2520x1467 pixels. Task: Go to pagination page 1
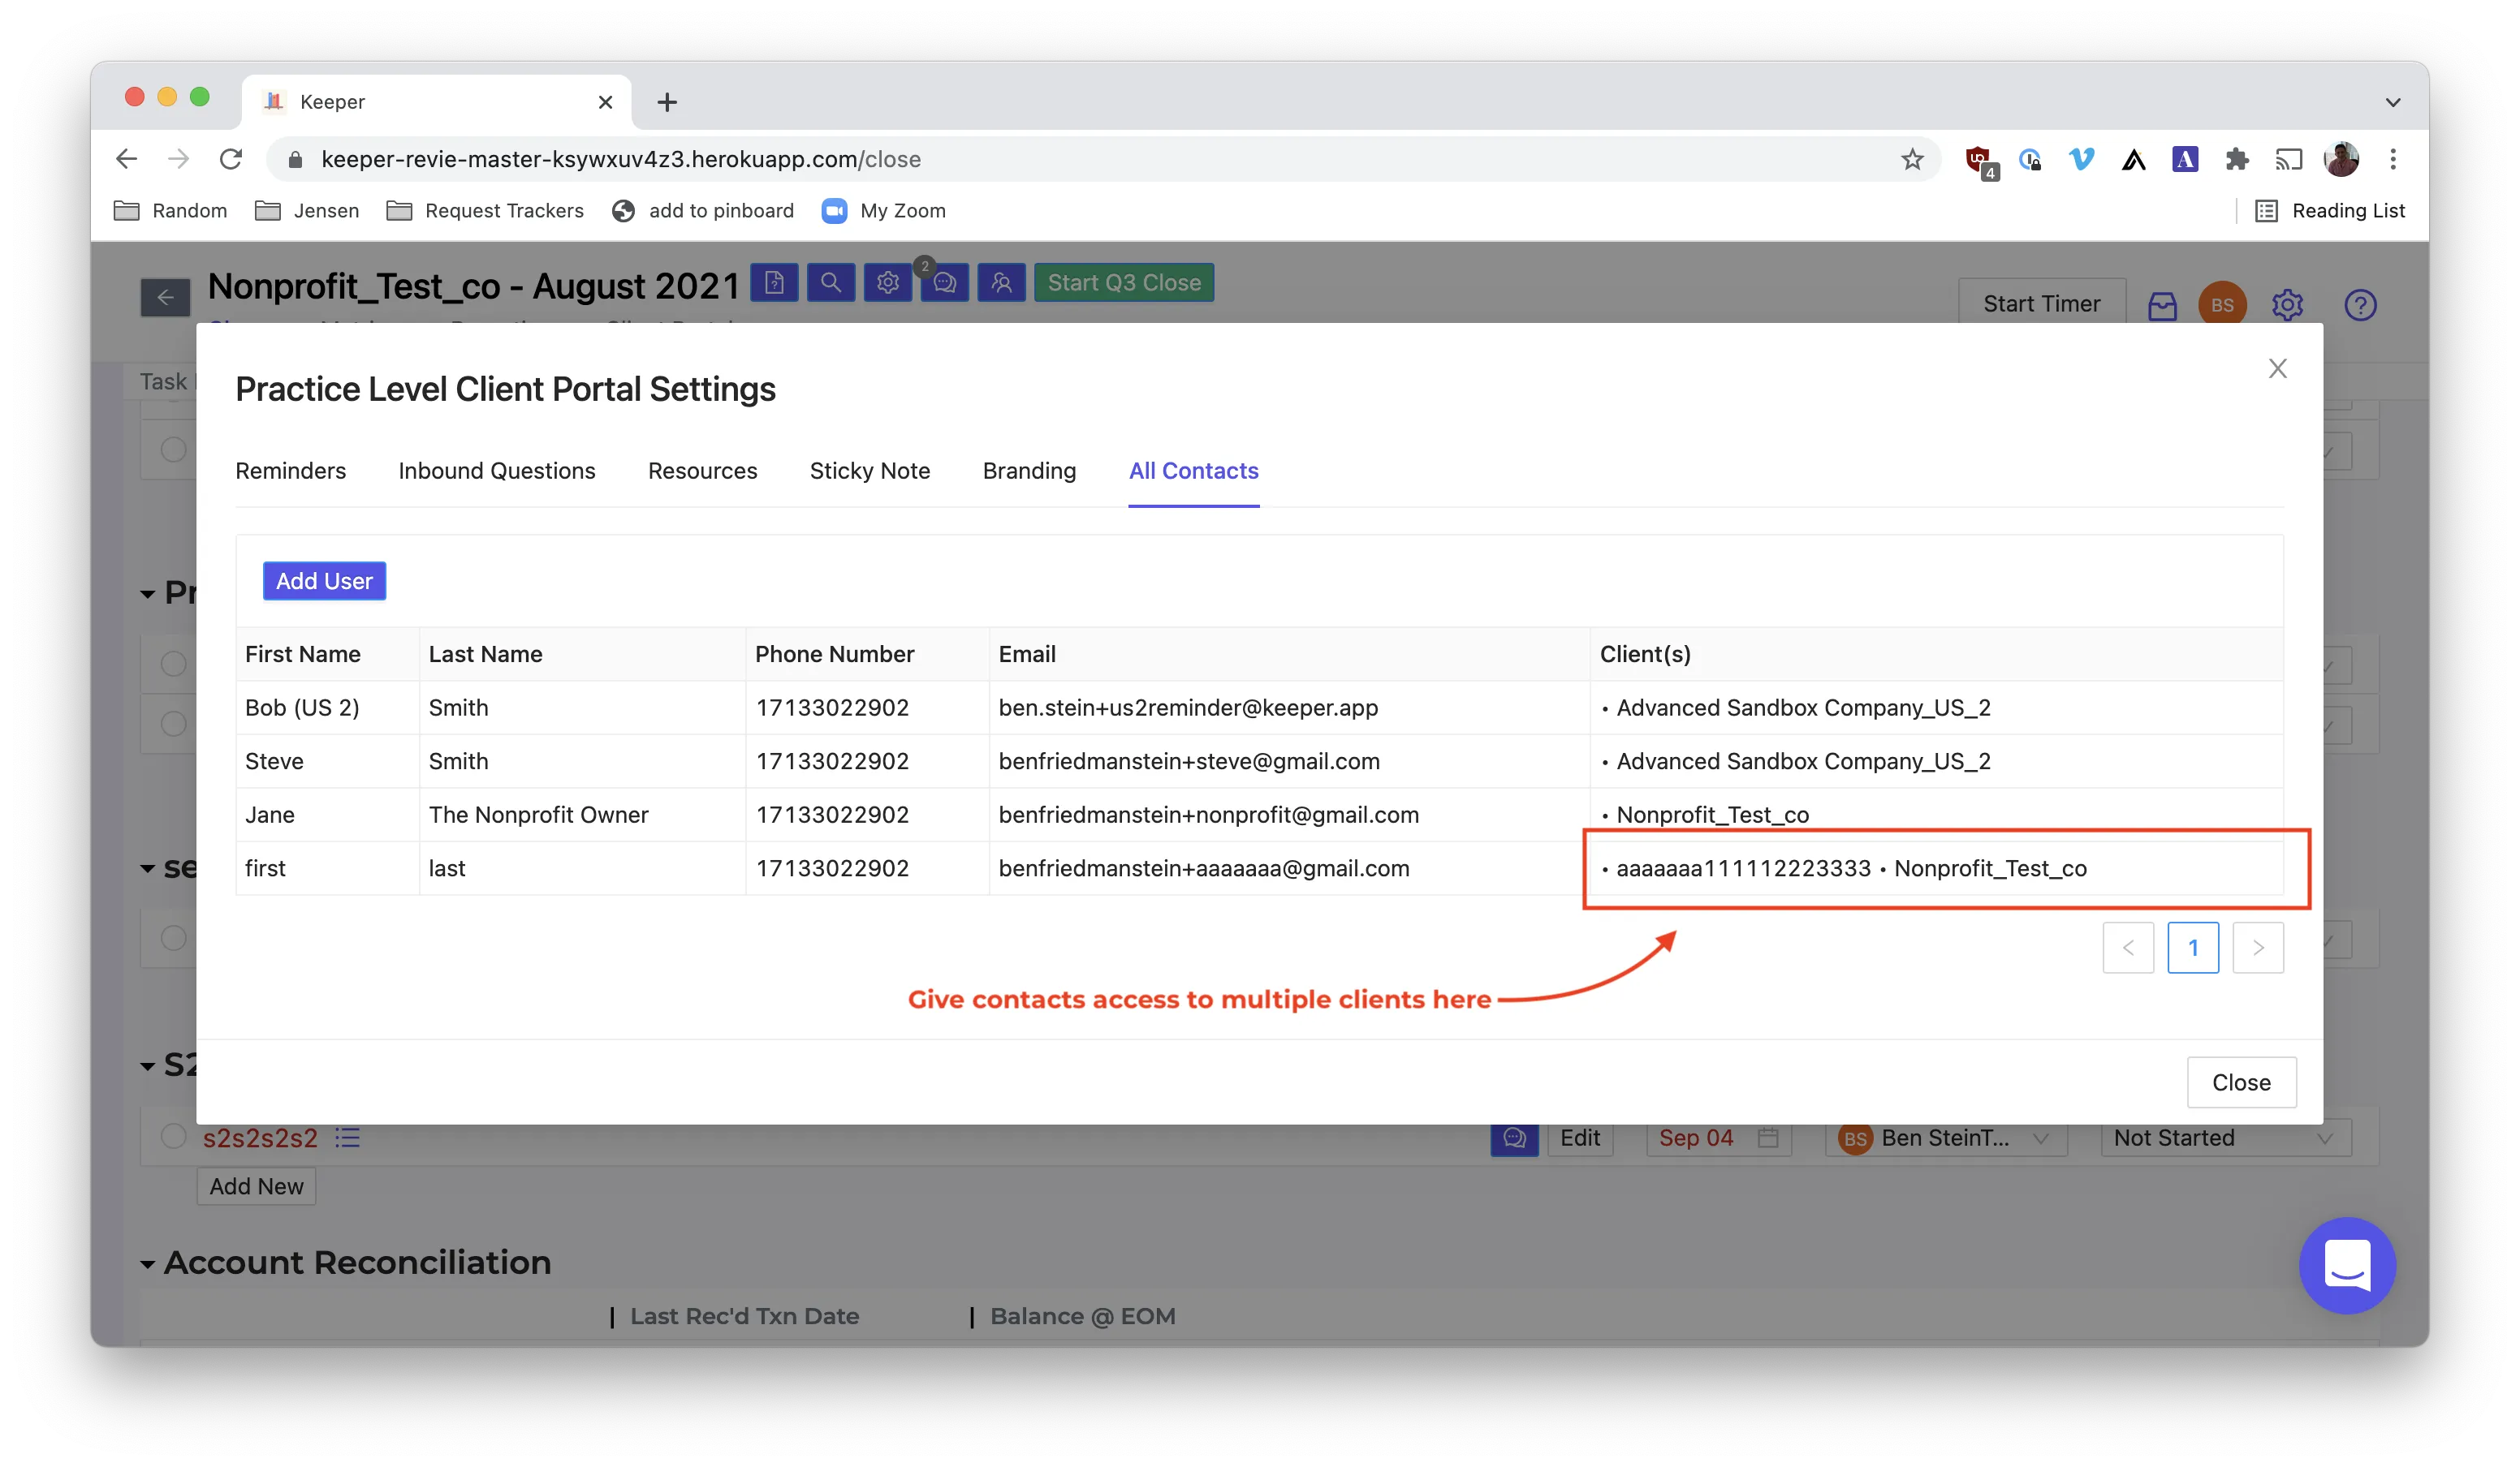tap(2193, 948)
